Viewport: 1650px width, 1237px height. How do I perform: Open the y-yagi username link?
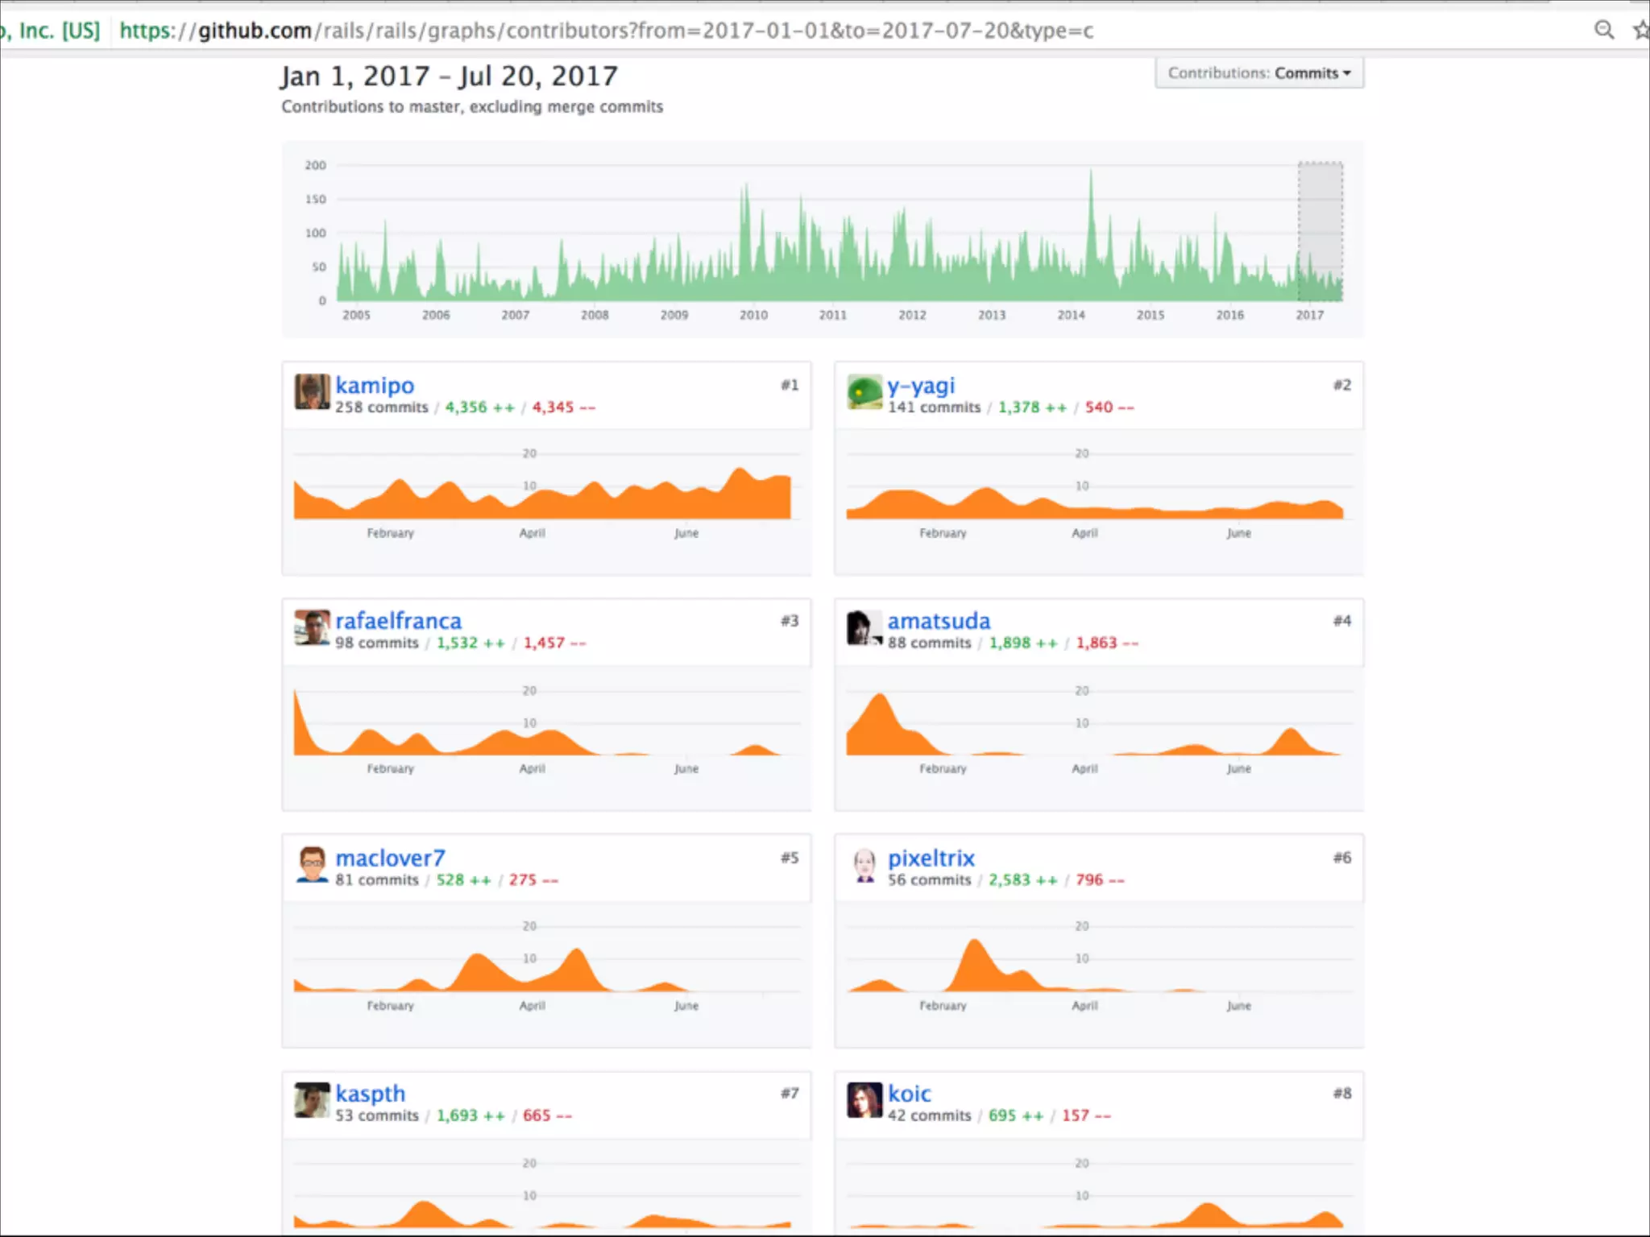[921, 386]
